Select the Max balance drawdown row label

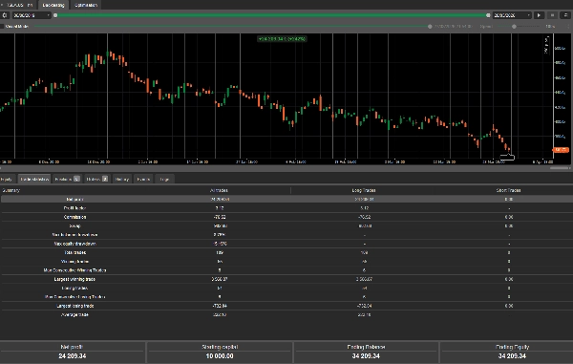pos(74,235)
